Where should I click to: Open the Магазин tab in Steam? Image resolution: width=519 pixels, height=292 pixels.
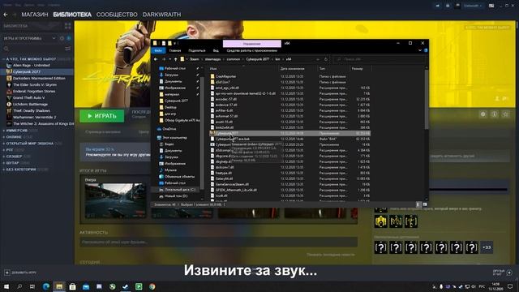tap(35, 15)
